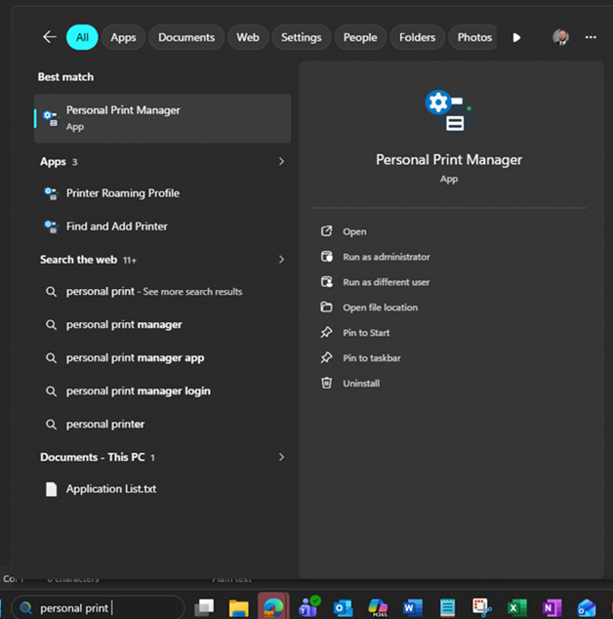Select 'personal printer' web suggestion
This screenshot has height=619, width=613.
pyautogui.click(x=163, y=424)
